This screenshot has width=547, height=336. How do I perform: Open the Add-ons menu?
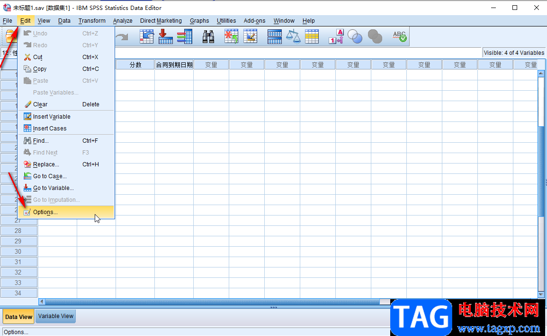point(255,20)
